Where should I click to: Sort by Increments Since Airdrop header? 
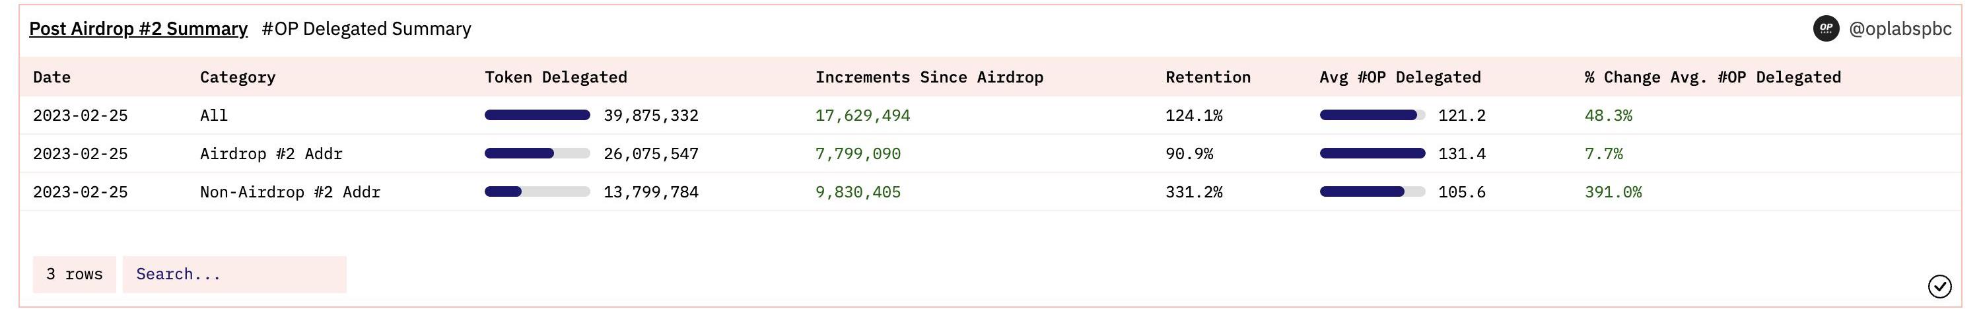point(929,77)
